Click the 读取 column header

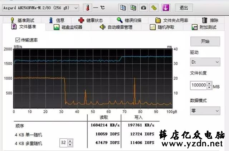104,117
